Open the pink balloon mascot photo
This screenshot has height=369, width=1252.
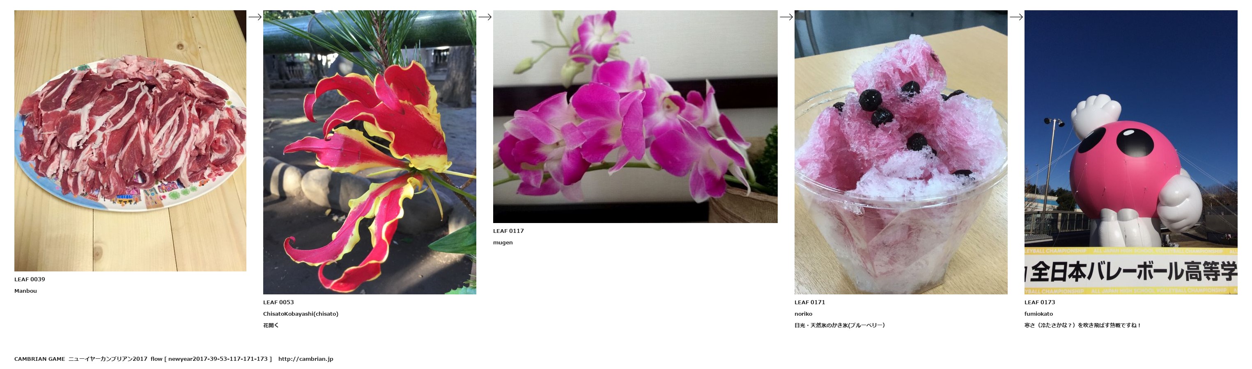(1130, 152)
